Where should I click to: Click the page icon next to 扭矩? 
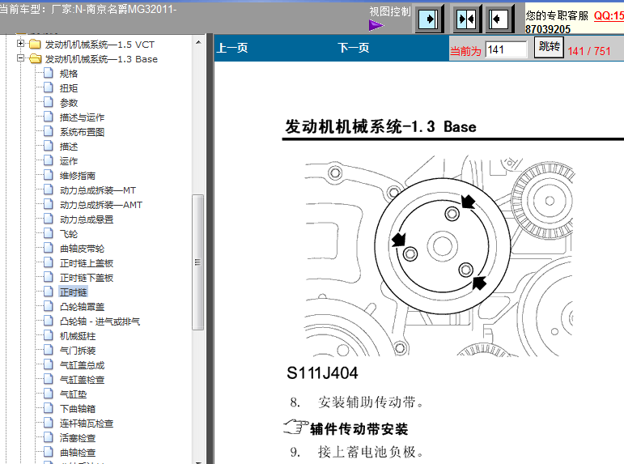tap(48, 87)
